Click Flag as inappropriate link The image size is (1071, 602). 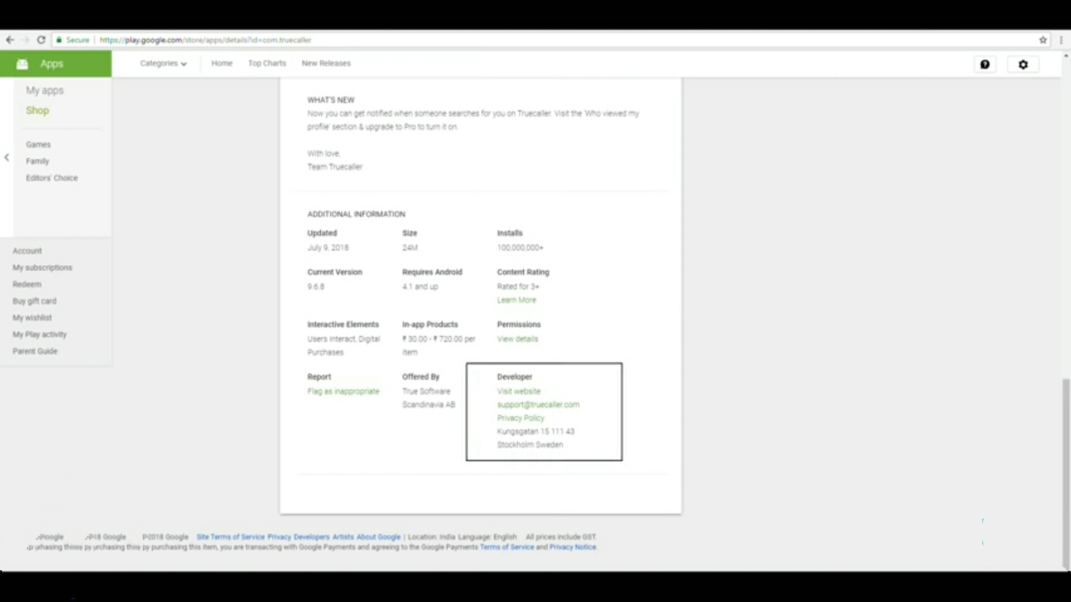click(343, 391)
